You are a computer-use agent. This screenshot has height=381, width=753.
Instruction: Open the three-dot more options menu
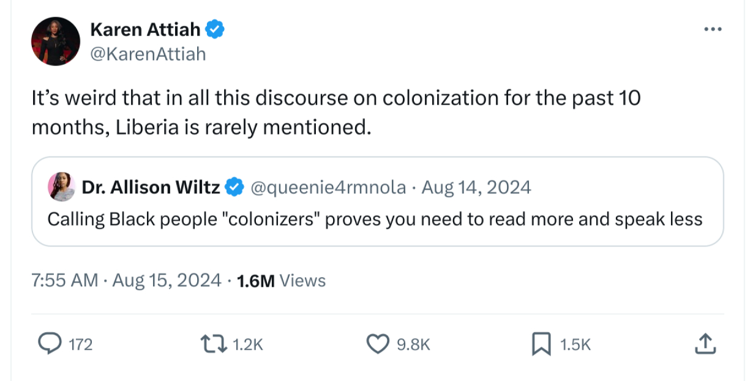(x=713, y=30)
